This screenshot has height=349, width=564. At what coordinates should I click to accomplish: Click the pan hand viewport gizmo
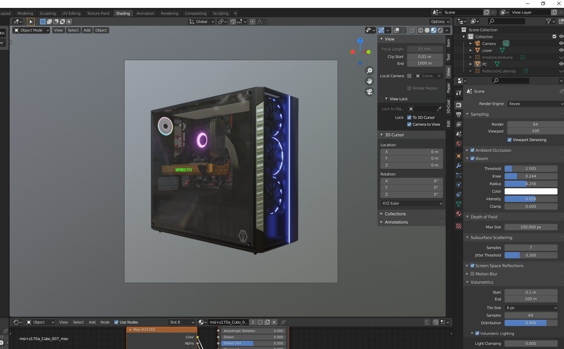369,81
